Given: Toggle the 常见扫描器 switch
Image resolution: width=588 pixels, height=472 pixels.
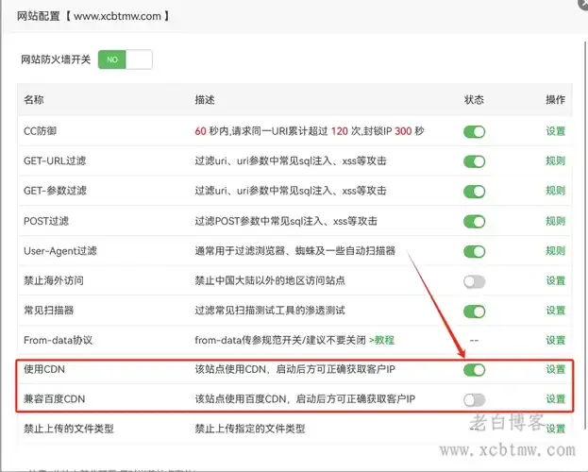Looking at the screenshot, I should tap(474, 311).
